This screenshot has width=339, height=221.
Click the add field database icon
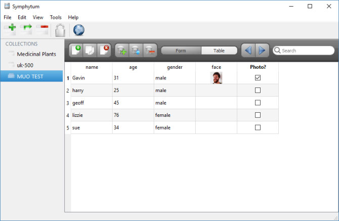[122, 50]
